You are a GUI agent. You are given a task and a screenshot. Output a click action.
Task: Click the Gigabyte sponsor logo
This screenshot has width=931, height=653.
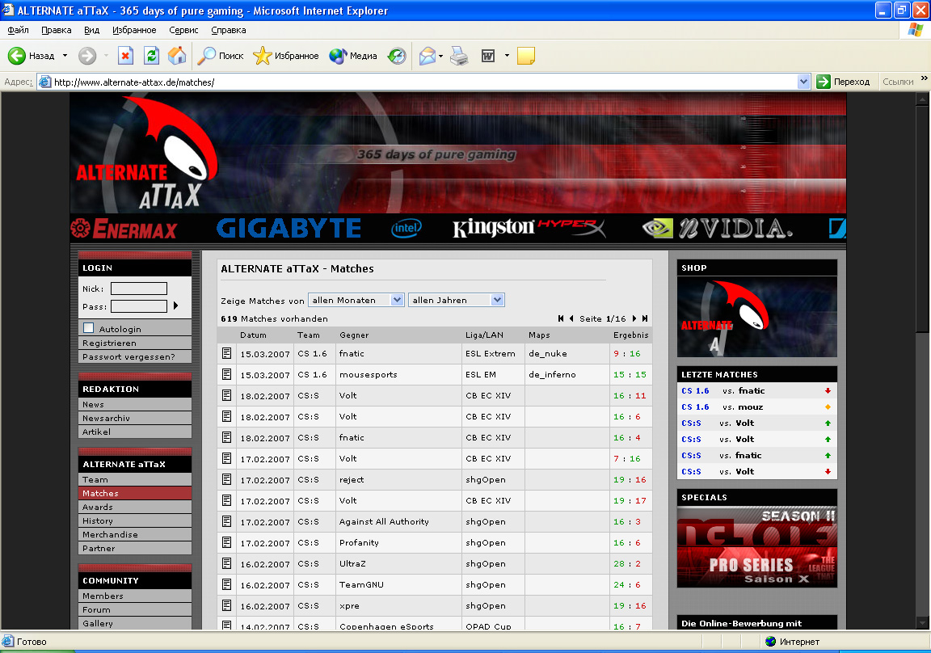pyautogui.click(x=289, y=228)
